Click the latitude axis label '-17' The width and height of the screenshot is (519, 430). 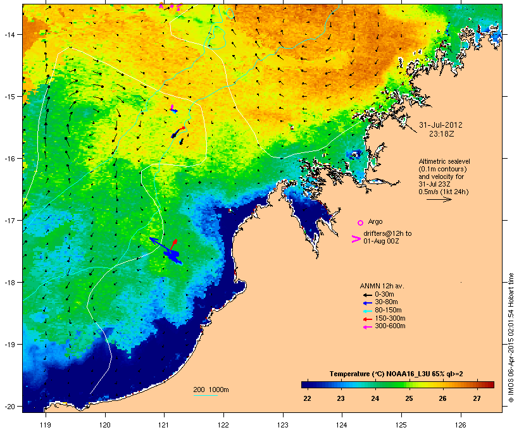9,220
